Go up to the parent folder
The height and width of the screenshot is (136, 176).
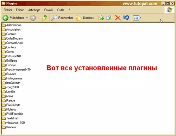point(45,18)
